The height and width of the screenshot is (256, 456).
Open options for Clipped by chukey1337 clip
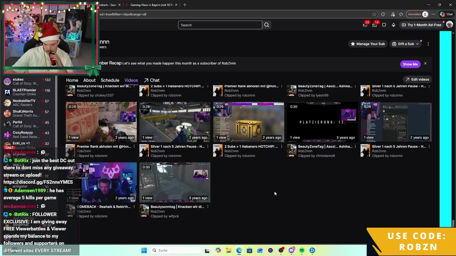click(134, 86)
